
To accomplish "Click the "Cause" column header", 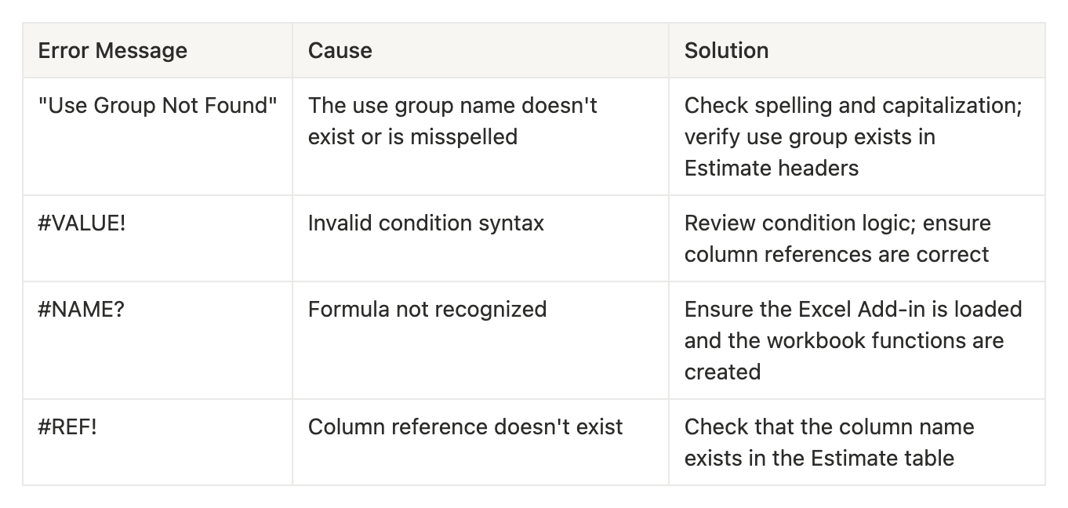I will (x=340, y=51).
